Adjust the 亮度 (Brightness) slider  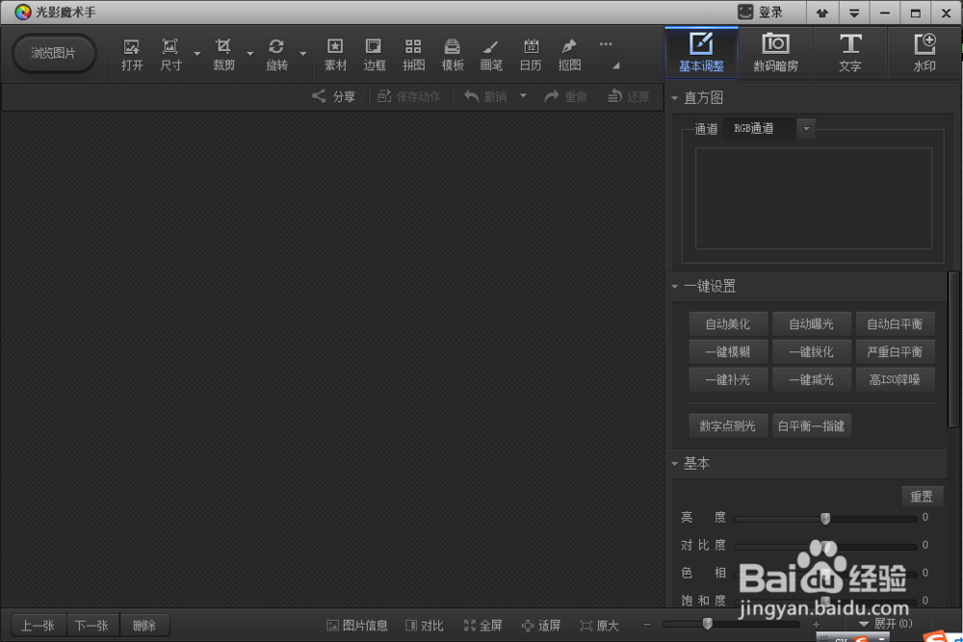point(824,518)
